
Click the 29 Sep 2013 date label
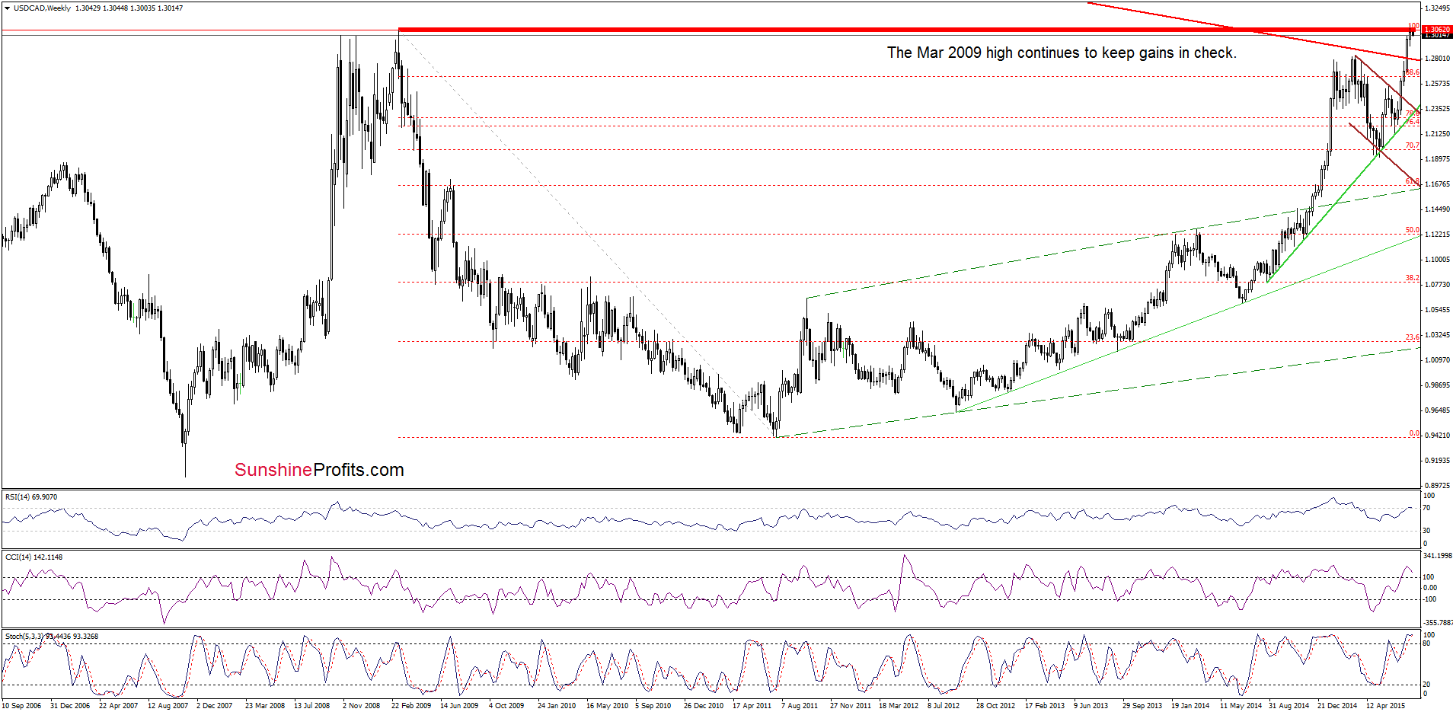(1142, 706)
